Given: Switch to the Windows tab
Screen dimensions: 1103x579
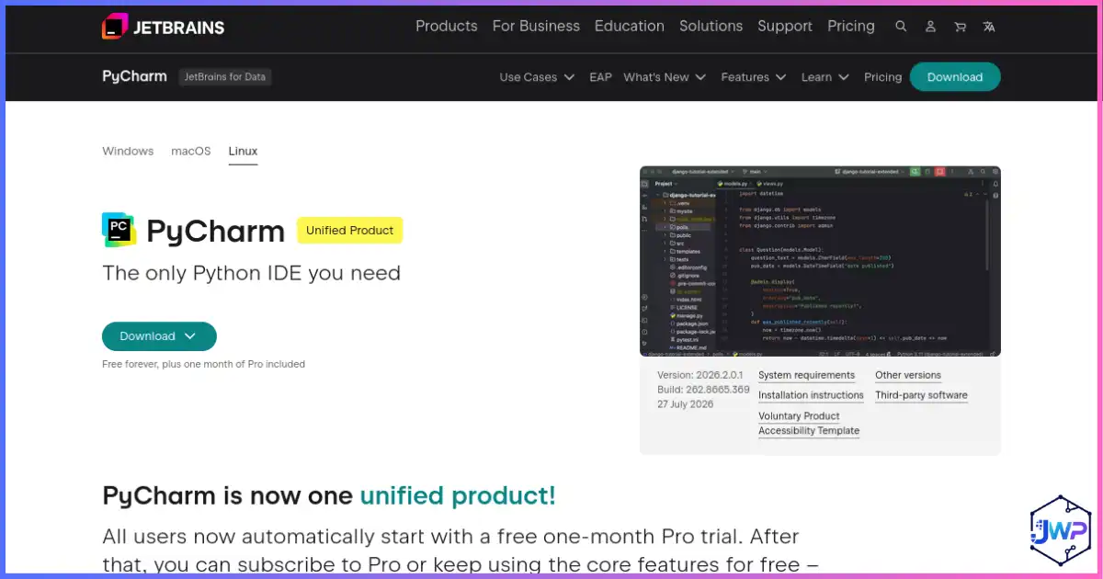Looking at the screenshot, I should [128, 151].
